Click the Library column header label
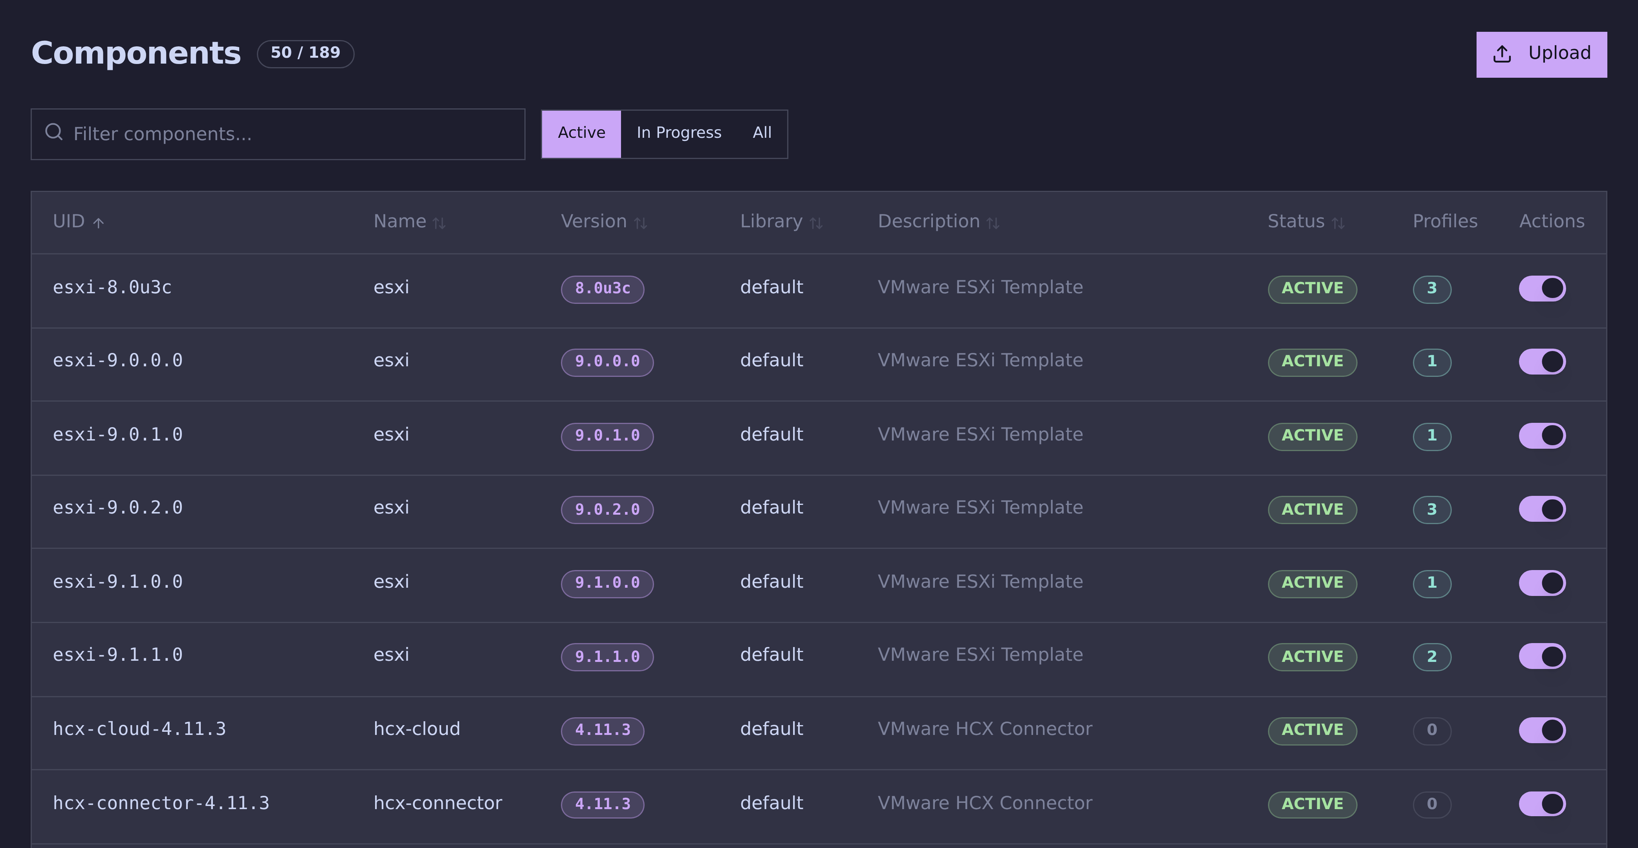 point(771,221)
